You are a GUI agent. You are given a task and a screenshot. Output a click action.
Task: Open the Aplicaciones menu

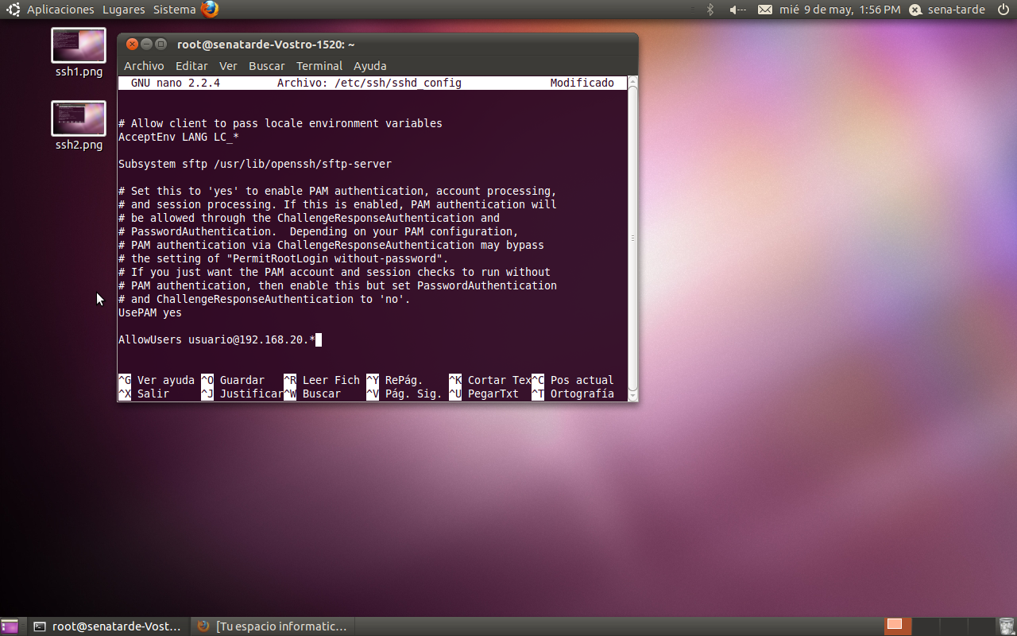click(x=60, y=10)
